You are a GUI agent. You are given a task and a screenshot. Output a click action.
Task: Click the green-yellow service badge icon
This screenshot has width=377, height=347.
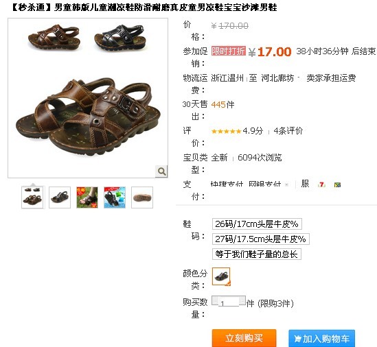[337, 184]
